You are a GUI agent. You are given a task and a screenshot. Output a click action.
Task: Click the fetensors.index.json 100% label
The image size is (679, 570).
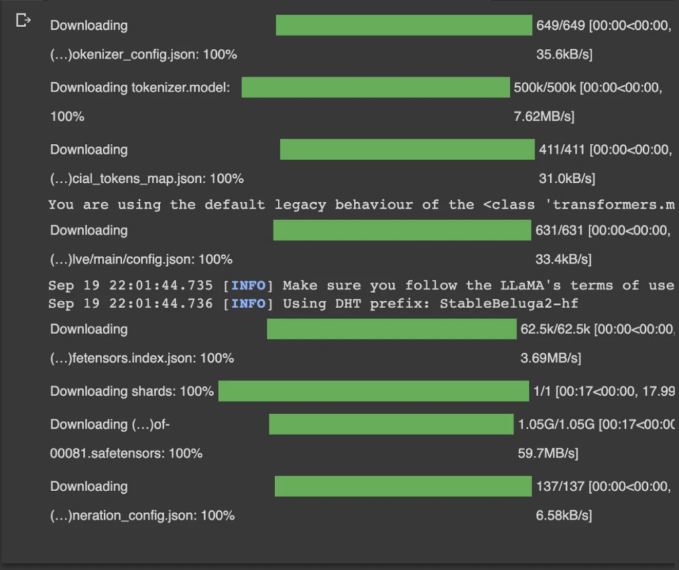click(x=142, y=358)
